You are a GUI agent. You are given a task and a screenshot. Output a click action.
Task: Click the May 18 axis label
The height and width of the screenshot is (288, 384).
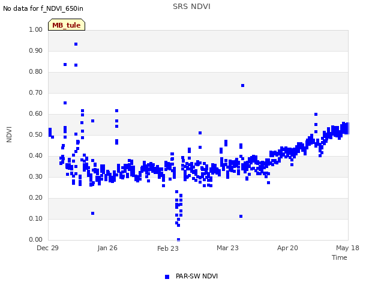[x=347, y=248]
